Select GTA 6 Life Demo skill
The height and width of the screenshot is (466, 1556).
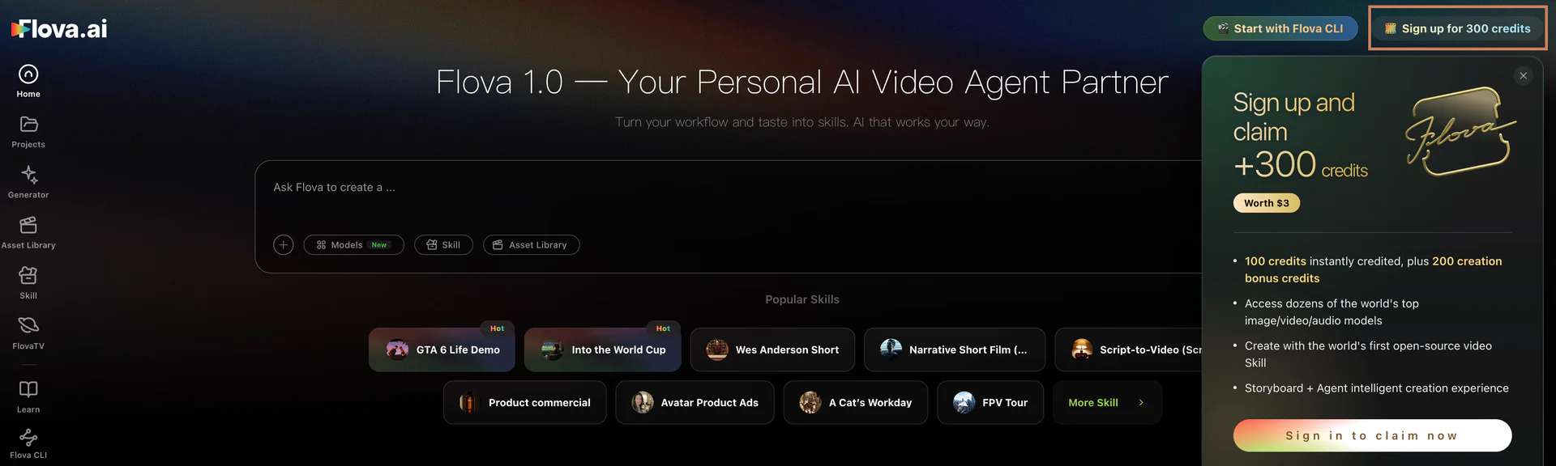click(x=442, y=349)
